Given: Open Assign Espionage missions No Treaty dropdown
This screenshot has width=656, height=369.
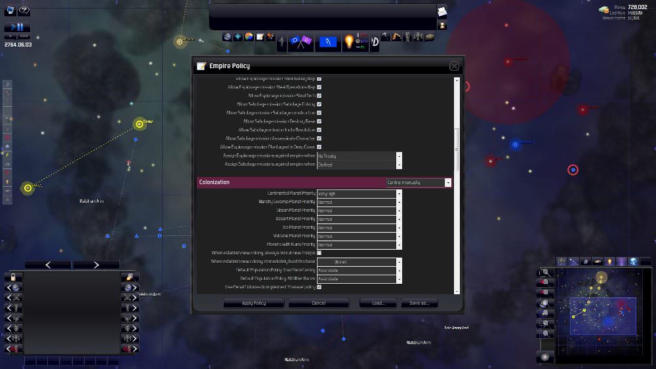Looking at the screenshot, I should (359, 156).
